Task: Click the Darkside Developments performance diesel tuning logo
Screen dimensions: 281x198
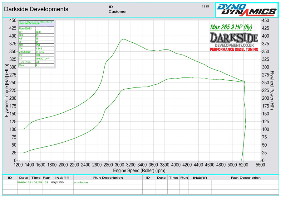Action: tap(234, 42)
